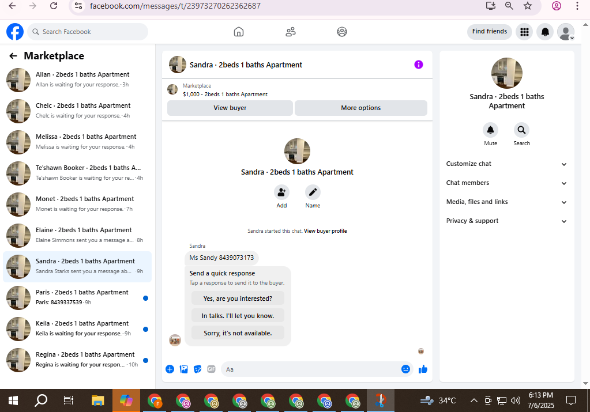Open Regina 2beds 1 baths conversation
This screenshot has width=590, height=412.
(x=77, y=360)
